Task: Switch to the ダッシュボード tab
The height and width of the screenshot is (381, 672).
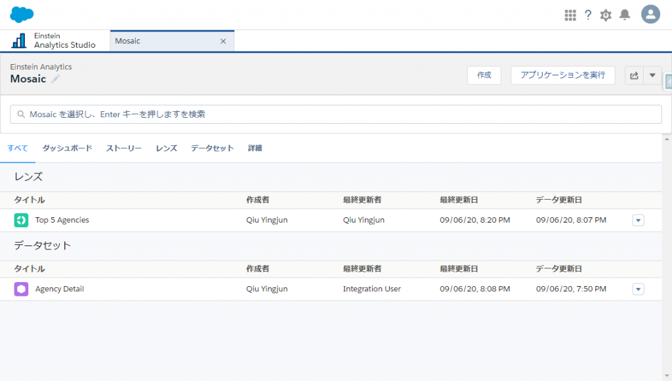Action: coord(68,148)
